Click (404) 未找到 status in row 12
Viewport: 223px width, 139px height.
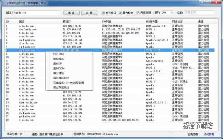(180, 64)
